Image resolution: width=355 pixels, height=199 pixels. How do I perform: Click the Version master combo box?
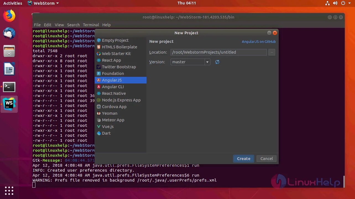tap(190, 62)
